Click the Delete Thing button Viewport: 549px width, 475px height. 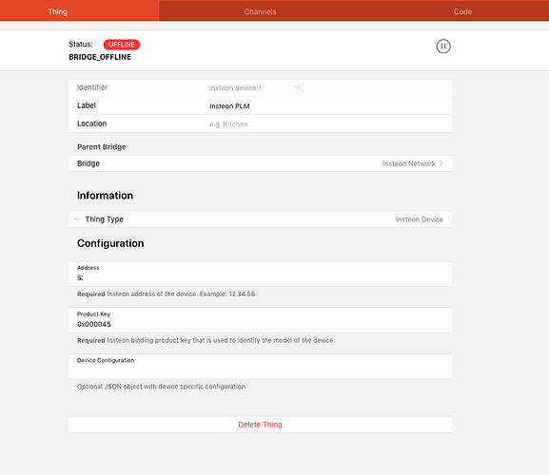260,425
